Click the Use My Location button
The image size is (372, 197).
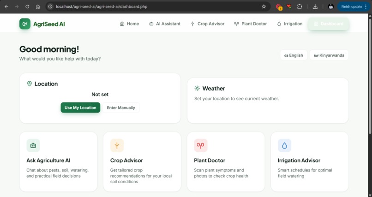pos(80,107)
